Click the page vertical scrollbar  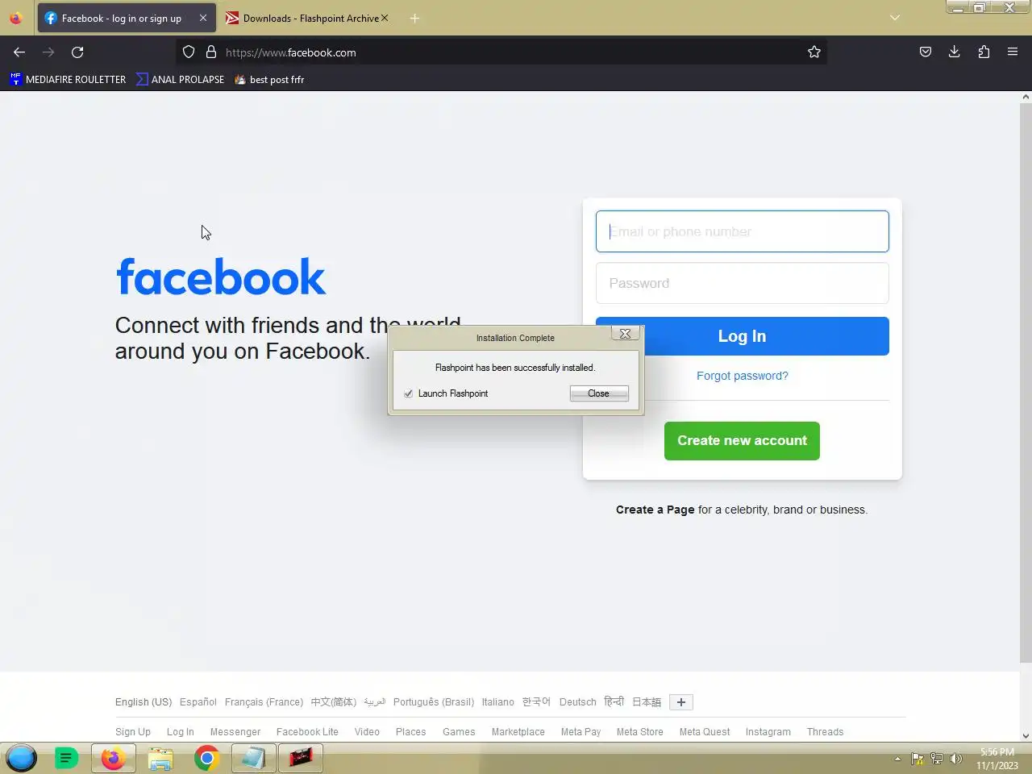click(1026, 383)
